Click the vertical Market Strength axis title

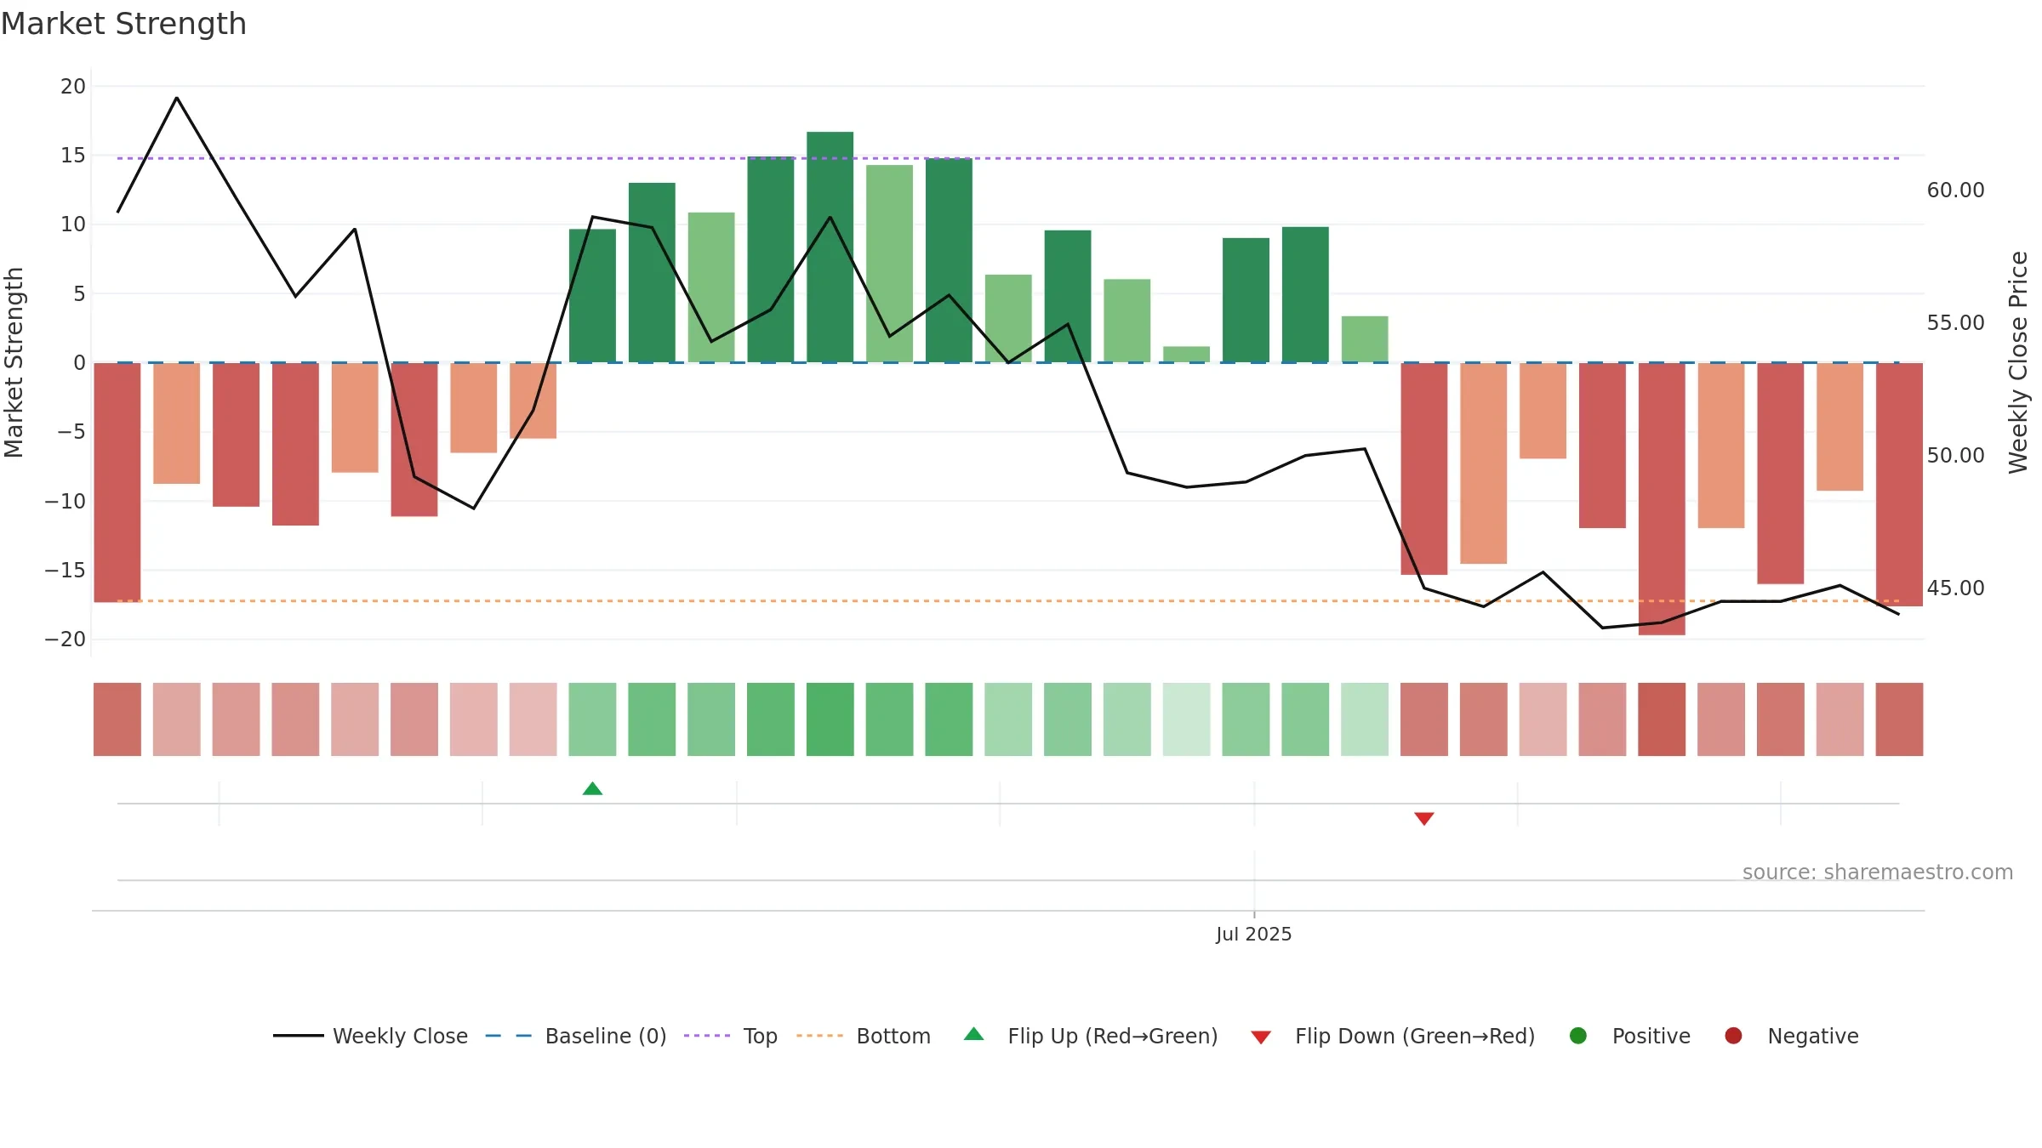click(x=14, y=362)
